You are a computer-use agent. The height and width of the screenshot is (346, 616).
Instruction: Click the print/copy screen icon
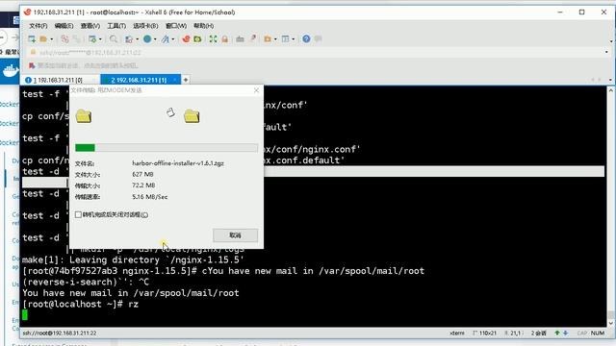(x=129, y=38)
